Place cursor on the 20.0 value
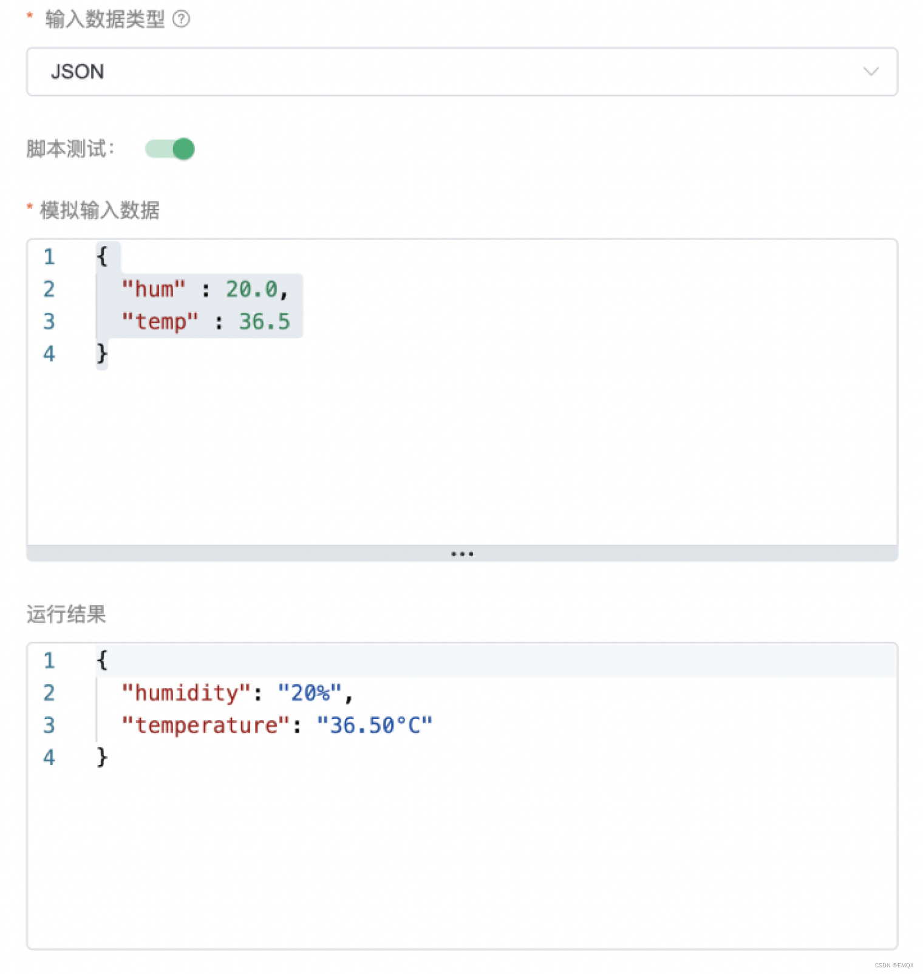923x974 pixels. pyautogui.click(x=251, y=289)
